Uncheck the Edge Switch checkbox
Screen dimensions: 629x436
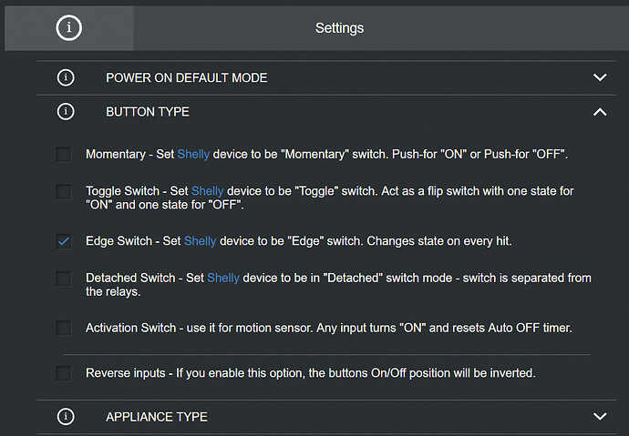(x=64, y=241)
